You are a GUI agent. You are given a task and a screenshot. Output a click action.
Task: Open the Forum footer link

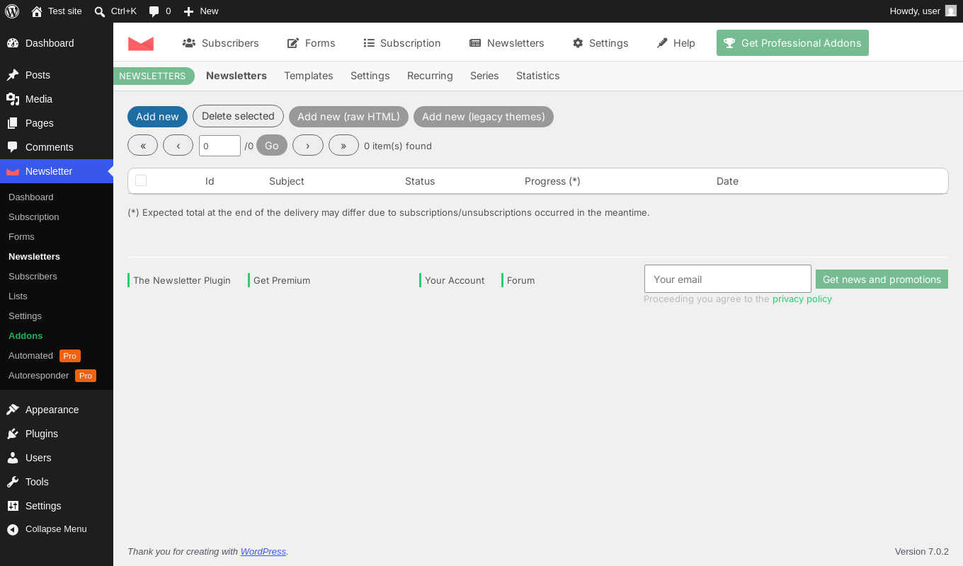coord(520,280)
